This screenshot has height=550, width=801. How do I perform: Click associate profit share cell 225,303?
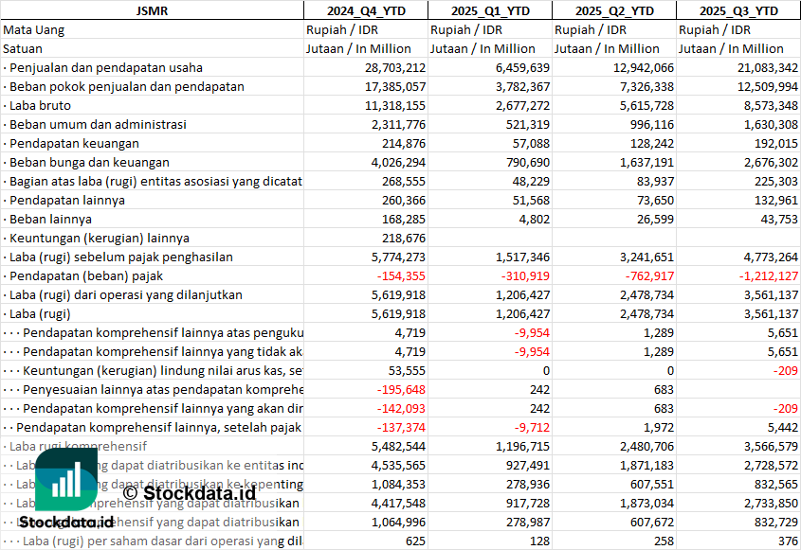tap(776, 181)
